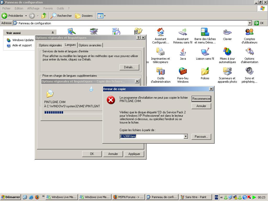Open the Favoris menu

tap(48, 8)
